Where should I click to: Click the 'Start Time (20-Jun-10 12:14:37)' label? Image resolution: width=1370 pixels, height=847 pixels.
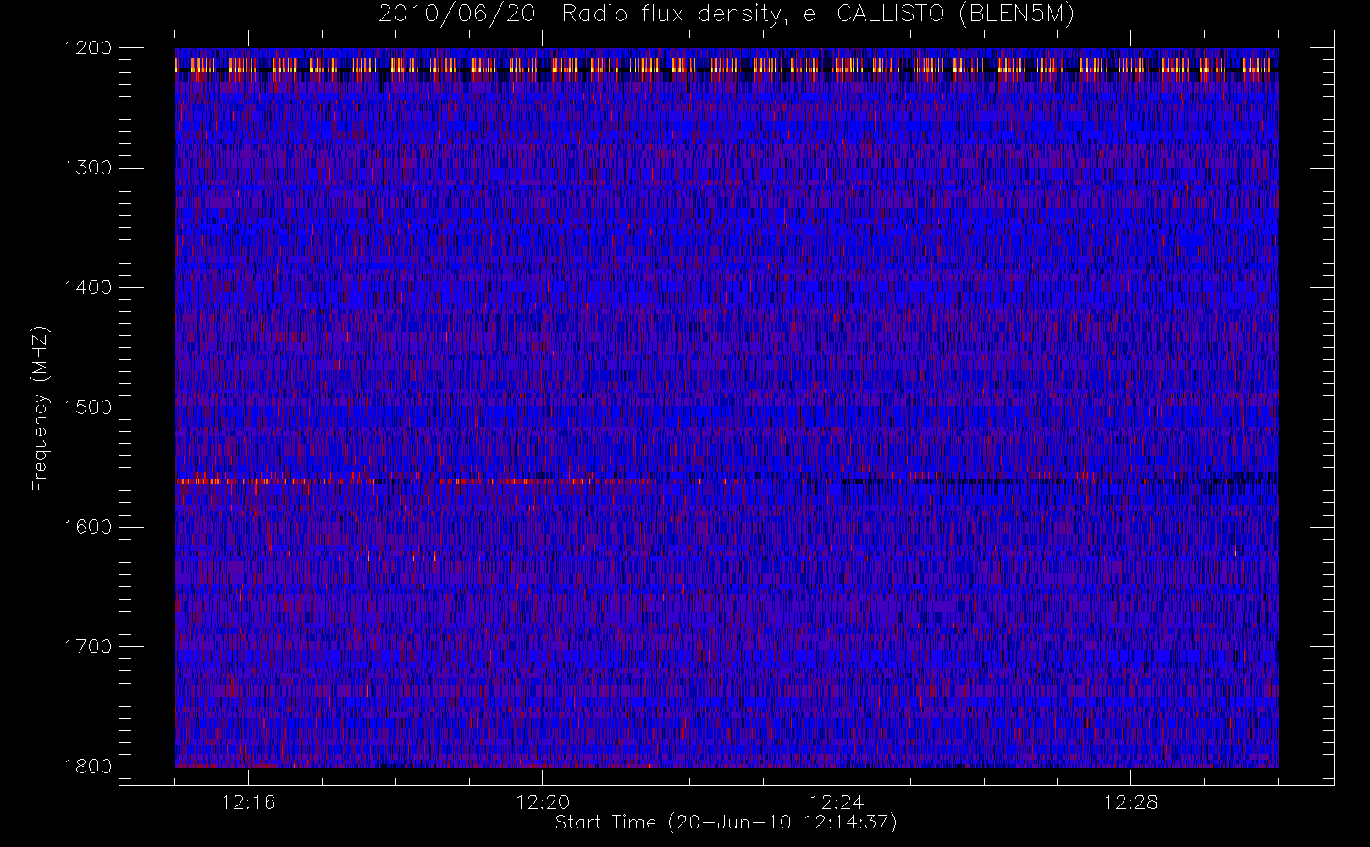pyautogui.click(x=726, y=822)
